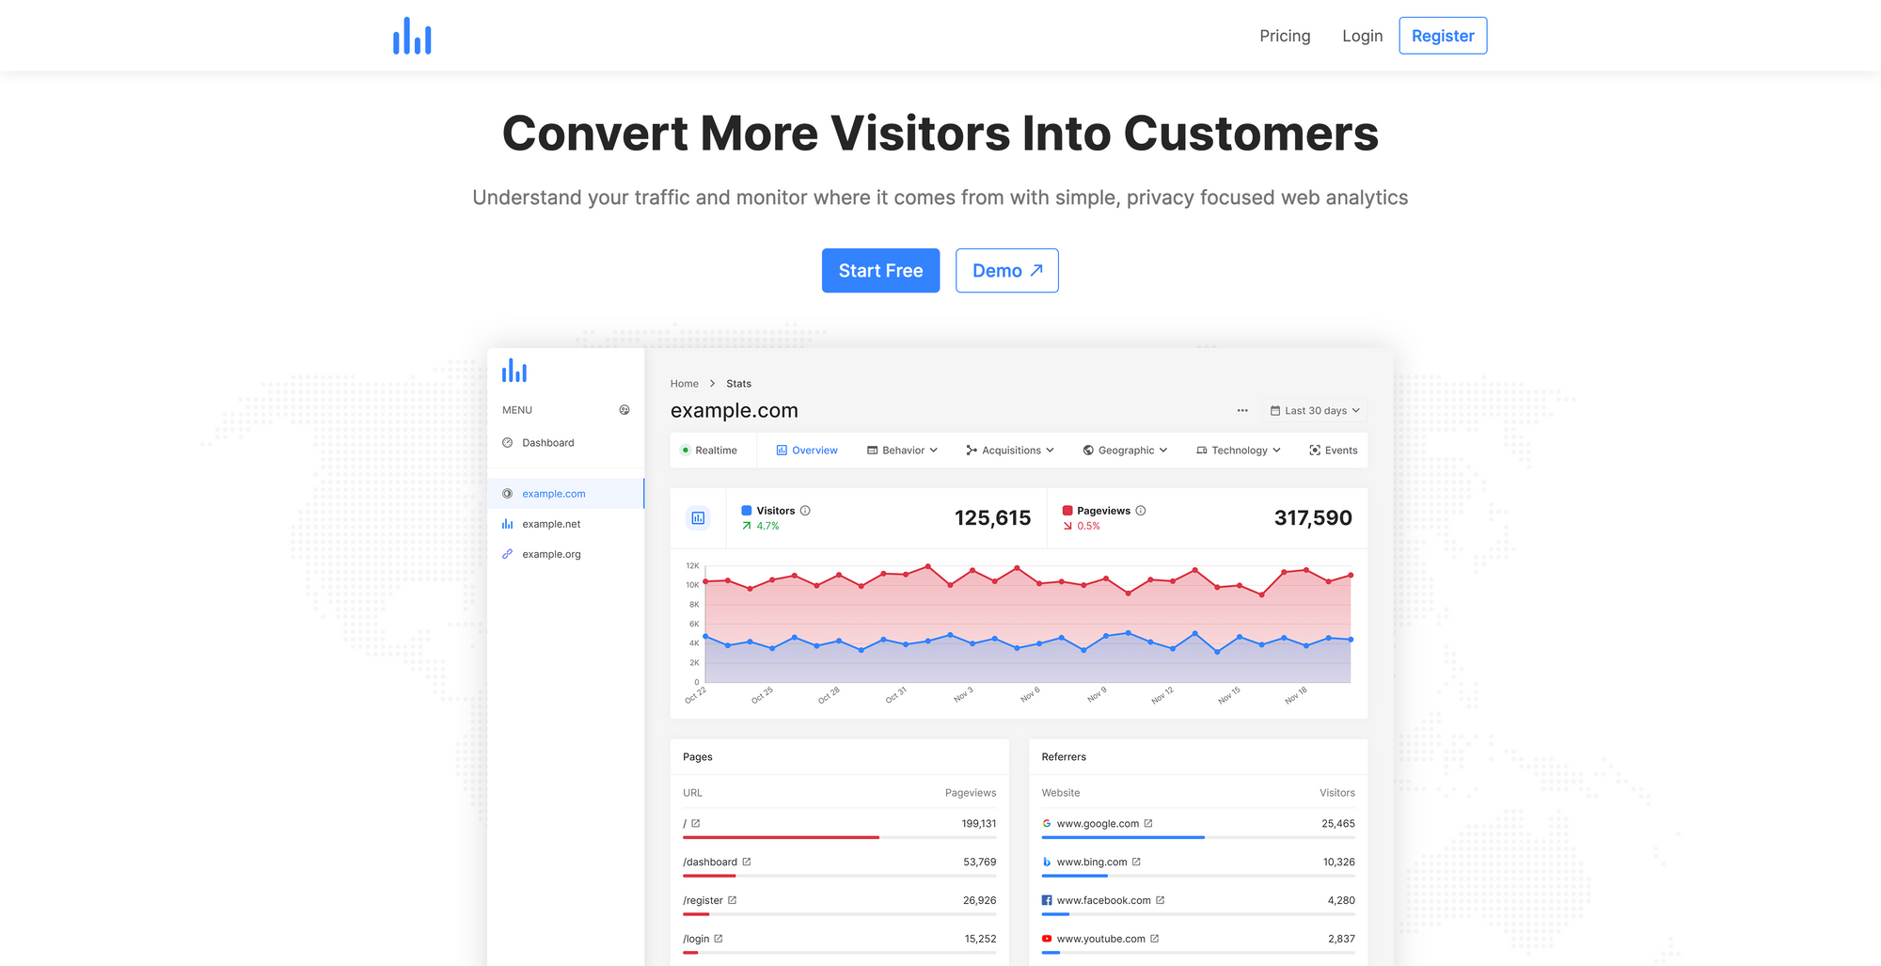
Task: Toggle the red Pageviews legend square
Action: (1067, 511)
